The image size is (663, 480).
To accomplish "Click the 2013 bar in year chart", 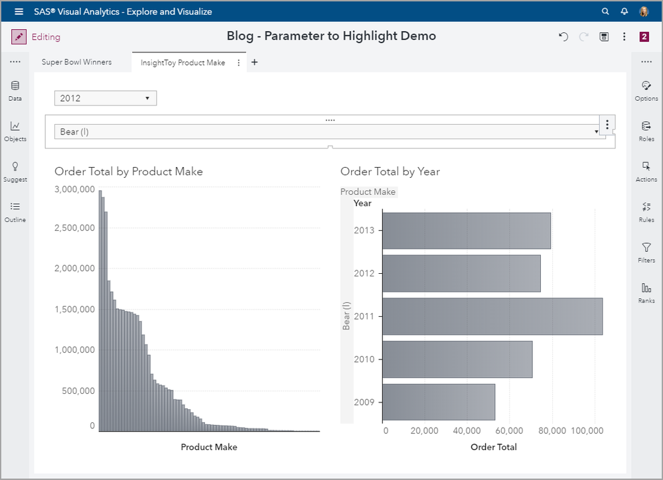I will tap(467, 231).
